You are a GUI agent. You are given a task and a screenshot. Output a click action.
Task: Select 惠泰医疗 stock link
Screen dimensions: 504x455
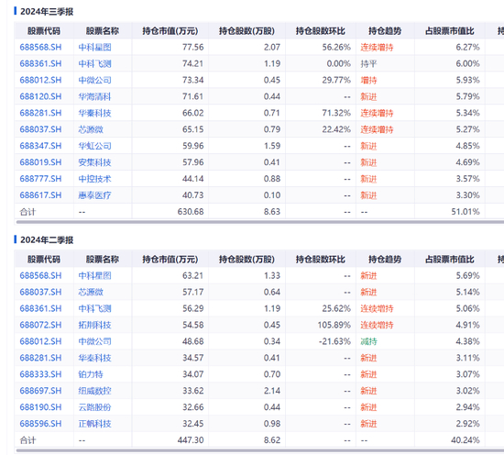click(x=94, y=195)
